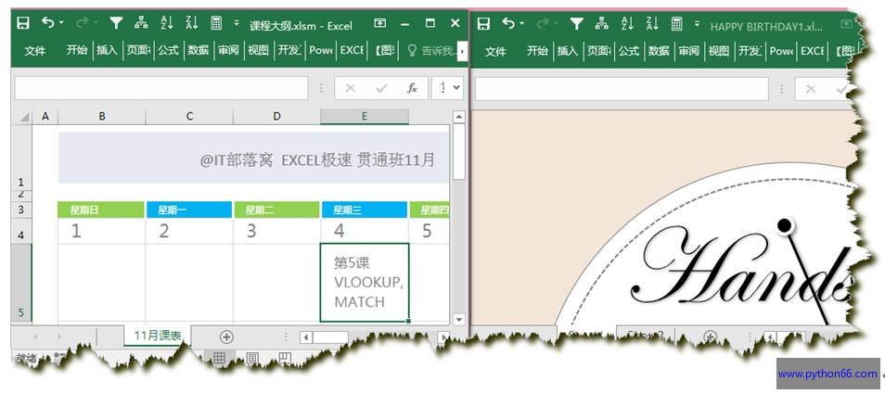Open undo dropdown in HAPPY BIRTHDAY1 window
This screenshot has width=885, height=394.
[521, 23]
